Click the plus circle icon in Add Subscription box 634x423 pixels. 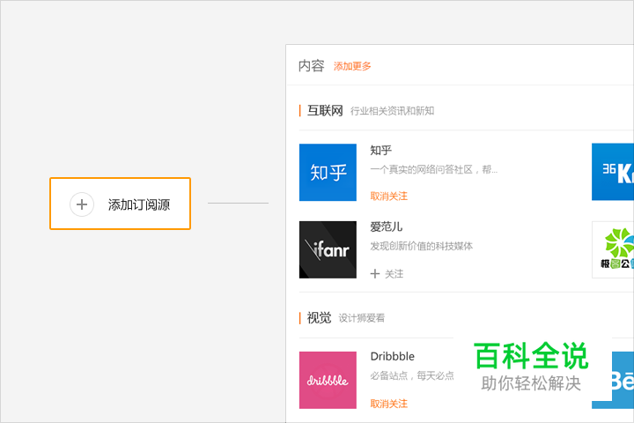[x=82, y=204]
